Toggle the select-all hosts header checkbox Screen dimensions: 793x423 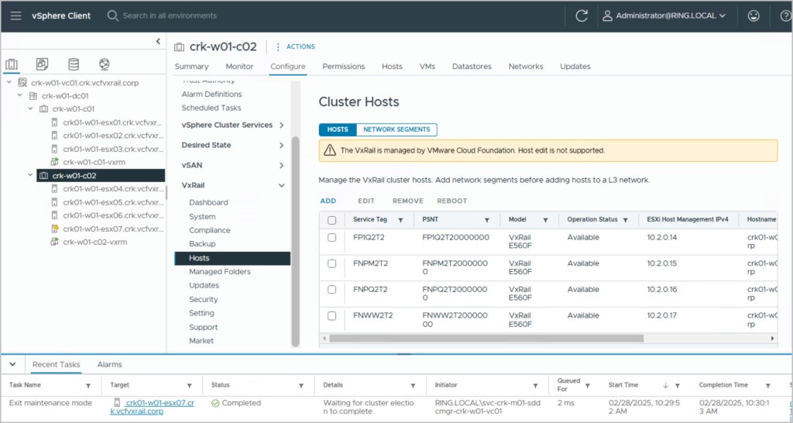point(332,220)
